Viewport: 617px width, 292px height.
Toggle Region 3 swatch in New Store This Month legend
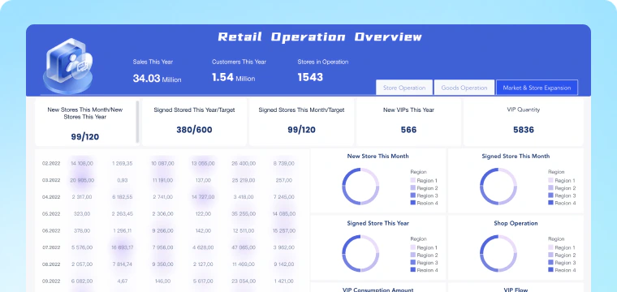[x=412, y=195]
